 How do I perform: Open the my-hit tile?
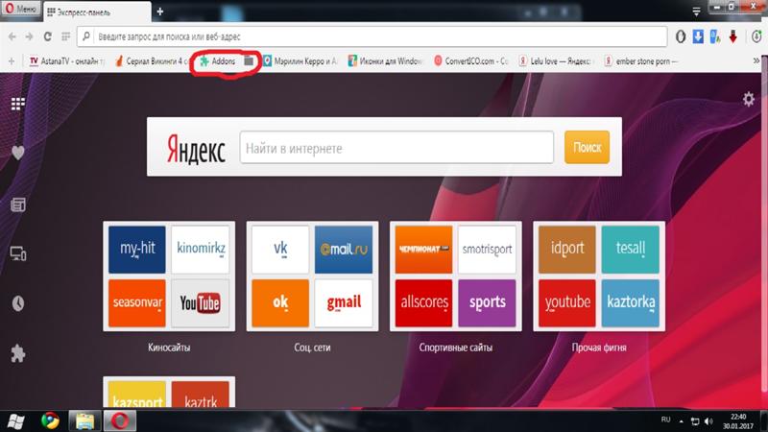(x=137, y=250)
